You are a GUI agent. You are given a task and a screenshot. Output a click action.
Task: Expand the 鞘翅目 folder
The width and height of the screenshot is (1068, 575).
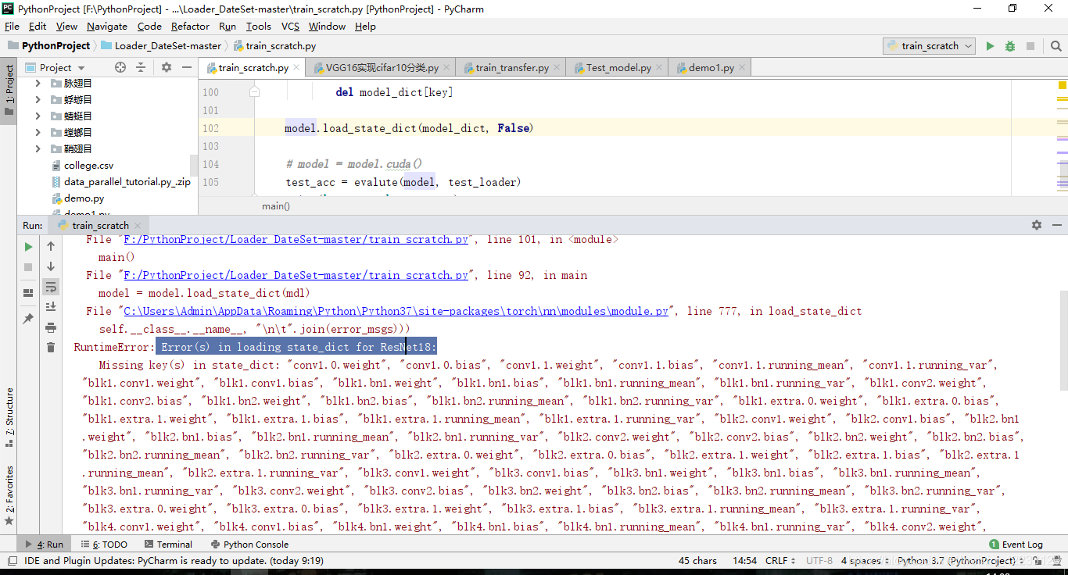38,148
